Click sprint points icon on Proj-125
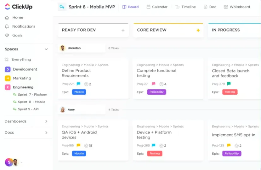261x170 pixels. pyautogui.click(x=236, y=146)
